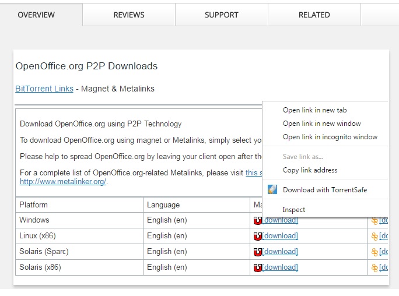Viewport: 399px width, 296px height.
Task: Select Copy link address
Action: point(325,170)
